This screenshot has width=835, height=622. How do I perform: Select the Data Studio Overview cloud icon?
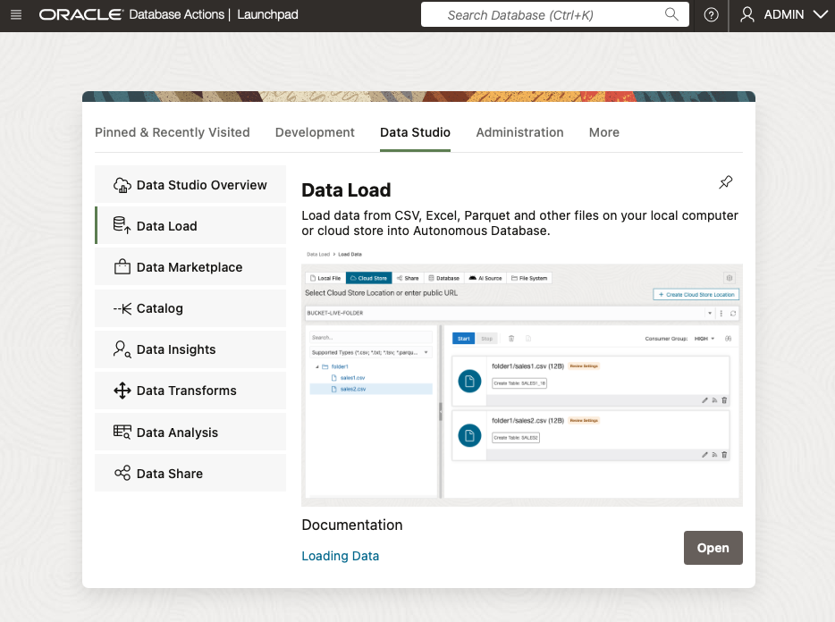[x=121, y=184]
